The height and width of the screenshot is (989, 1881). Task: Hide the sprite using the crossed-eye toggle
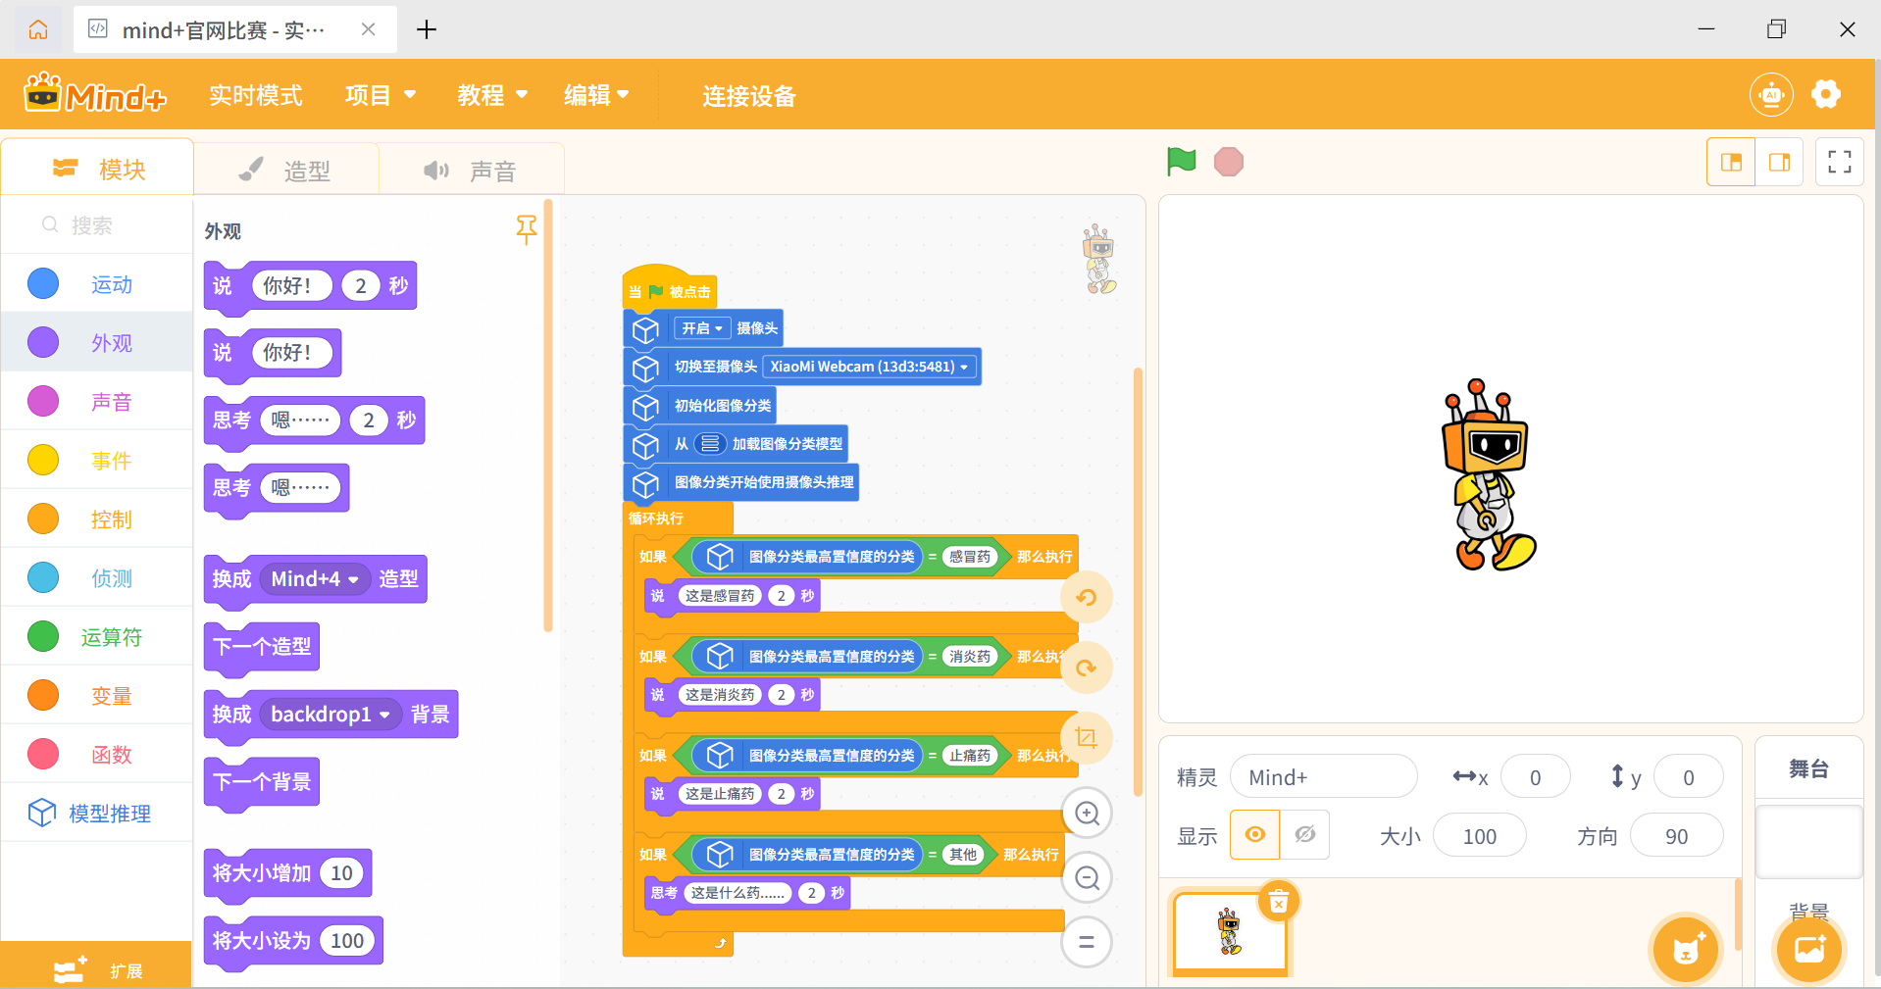[1304, 834]
